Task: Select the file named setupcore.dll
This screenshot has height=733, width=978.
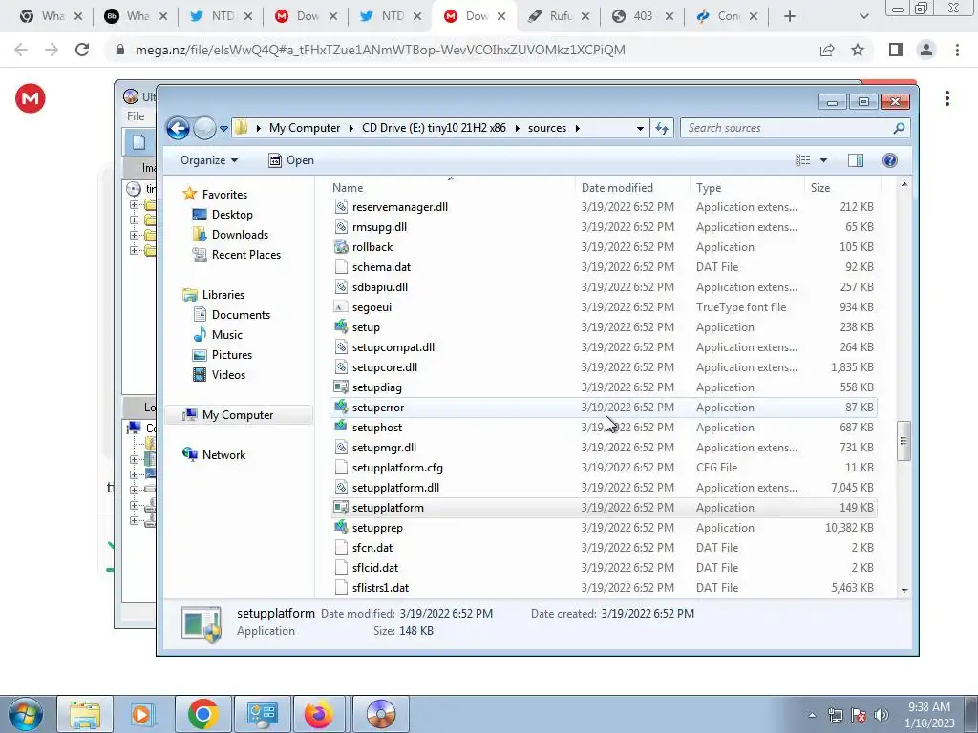Action: click(x=385, y=367)
